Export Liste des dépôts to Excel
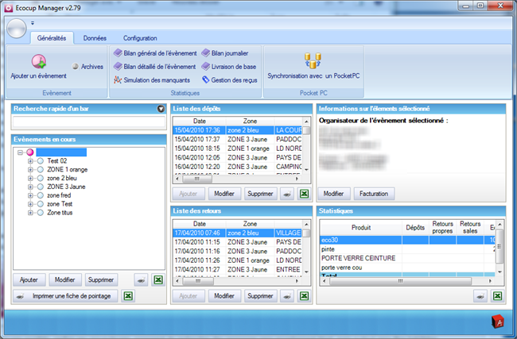The width and height of the screenshot is (517, 339). pyautogui.click(x=304, y=194)
